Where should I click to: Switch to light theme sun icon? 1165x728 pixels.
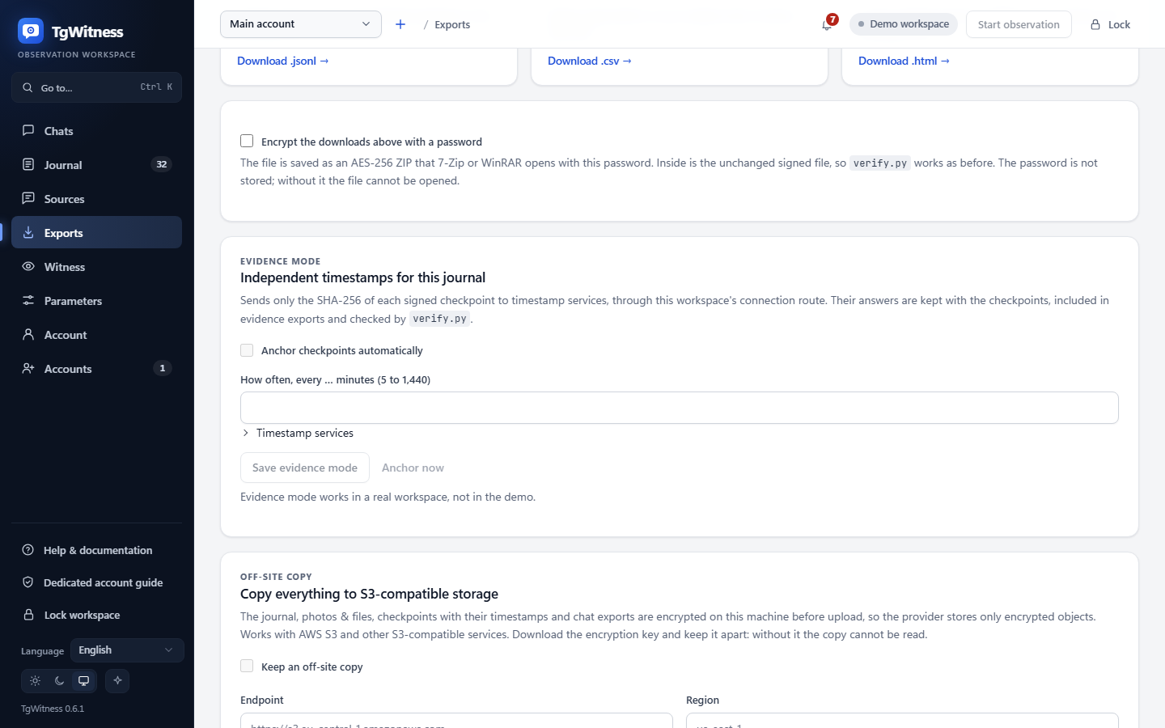[x=36, y=681]
